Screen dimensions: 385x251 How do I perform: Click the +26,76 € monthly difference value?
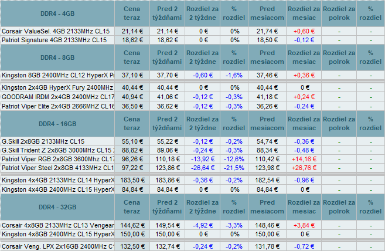(304, 168)
